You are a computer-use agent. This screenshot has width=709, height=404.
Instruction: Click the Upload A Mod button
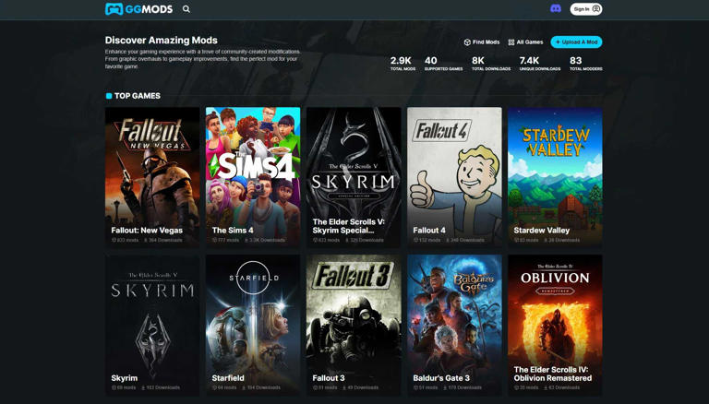[x=576, y=42]
